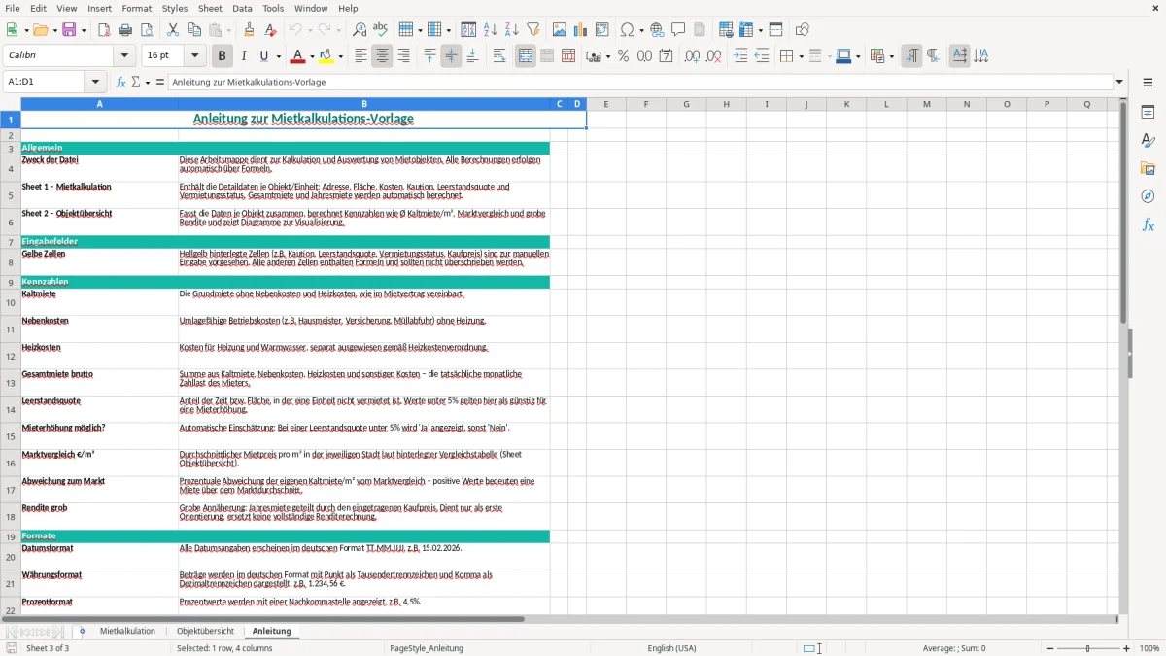The width and height of the screenshot is (1166, 656).
Task: Insert a hyperlink
Action: tap(657, 30)
